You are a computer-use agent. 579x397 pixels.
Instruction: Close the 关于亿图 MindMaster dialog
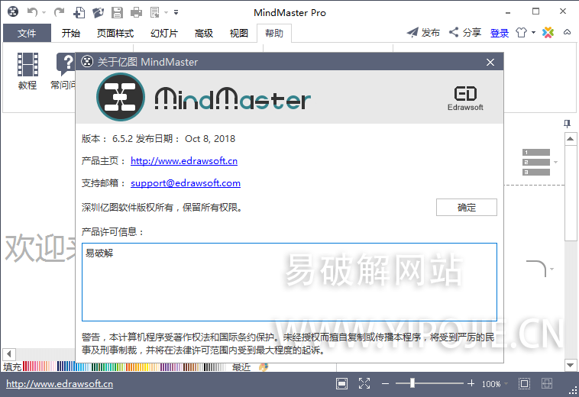click(490, 62)
